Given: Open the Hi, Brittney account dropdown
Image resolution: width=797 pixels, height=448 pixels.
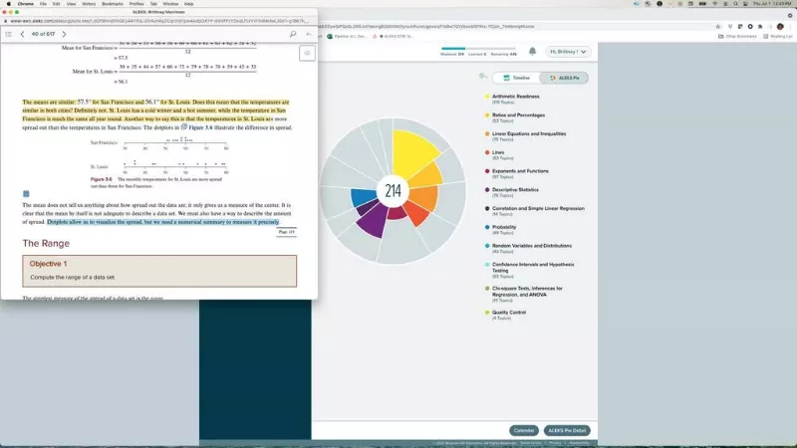Looking at the screenshot, I should pos(568,52).
